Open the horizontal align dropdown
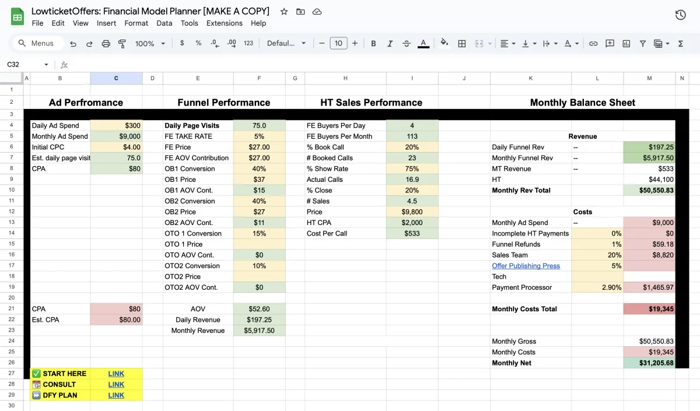The image size is (700, 411). [x=508, y=43]
